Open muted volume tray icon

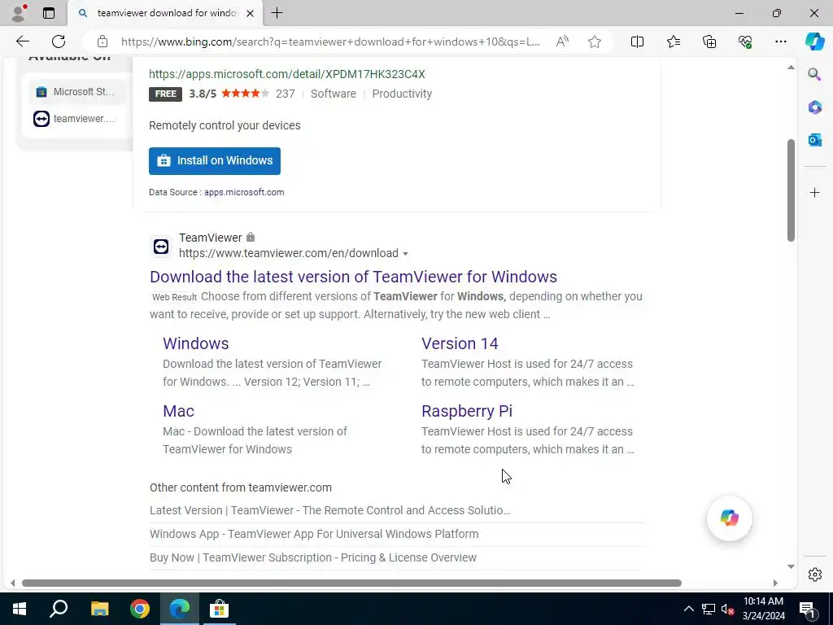(x=727, y=609)
